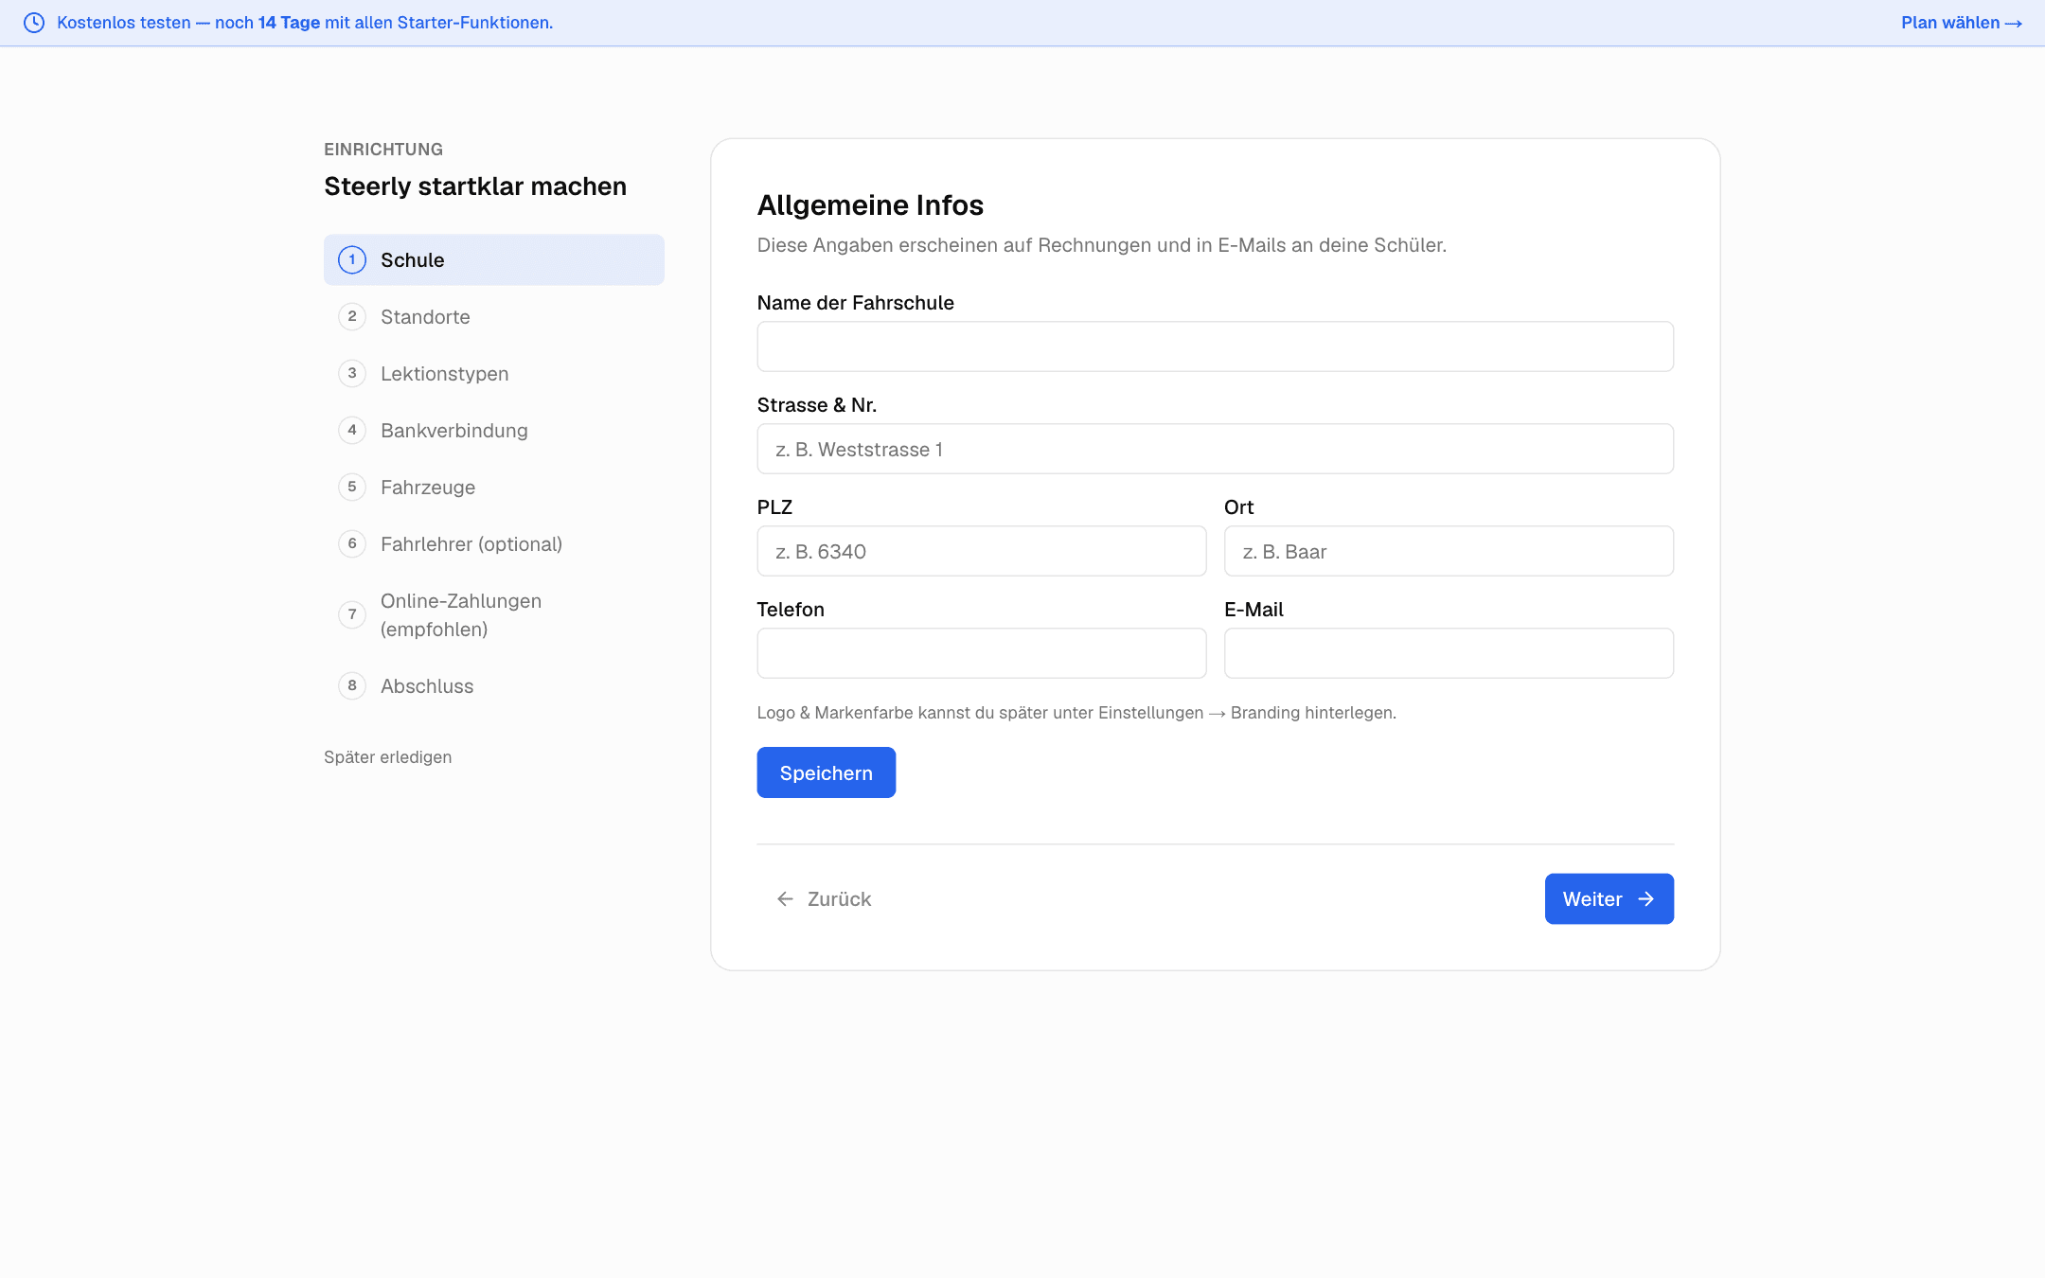Image resolution: width=2045 pixels, height=1278 pixels.
Task: Go to the Standorte step
Action: (x=493, y=316)
